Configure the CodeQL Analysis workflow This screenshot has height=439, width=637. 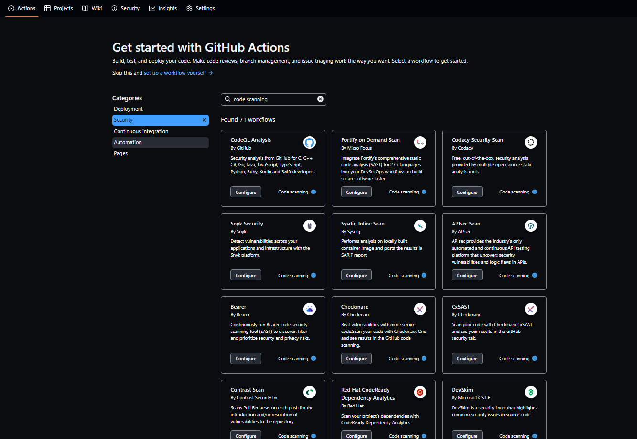[x=246, y=192]
